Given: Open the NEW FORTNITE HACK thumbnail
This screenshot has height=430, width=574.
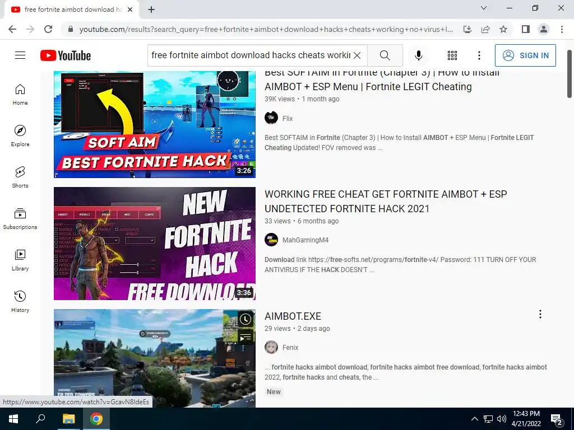Looking at the screenshot, I should point(155,244).
